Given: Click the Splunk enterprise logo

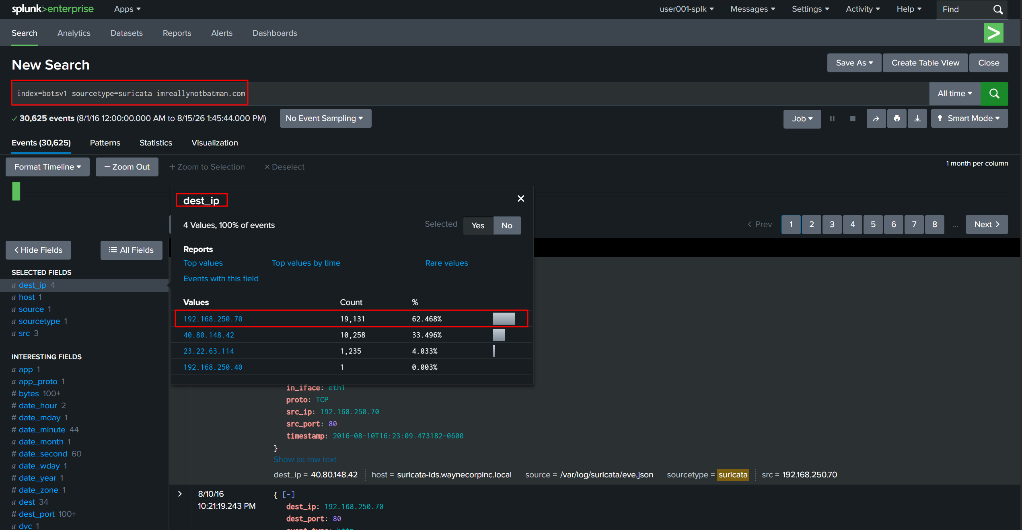Looking at the screenshot, I should pyautogui.click(x=53, y=9).
